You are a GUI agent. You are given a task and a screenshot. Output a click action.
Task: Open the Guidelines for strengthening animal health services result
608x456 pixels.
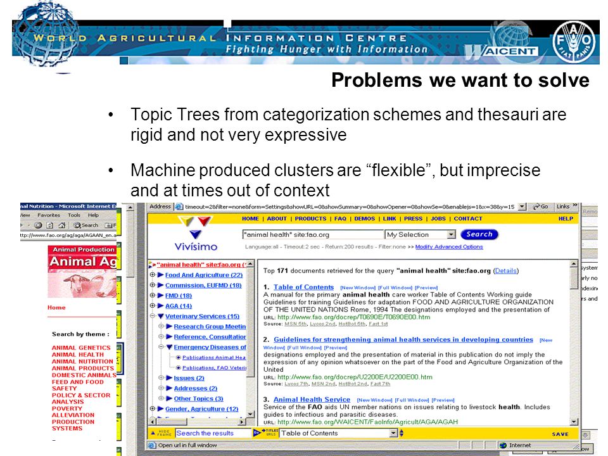coord(403,339)
